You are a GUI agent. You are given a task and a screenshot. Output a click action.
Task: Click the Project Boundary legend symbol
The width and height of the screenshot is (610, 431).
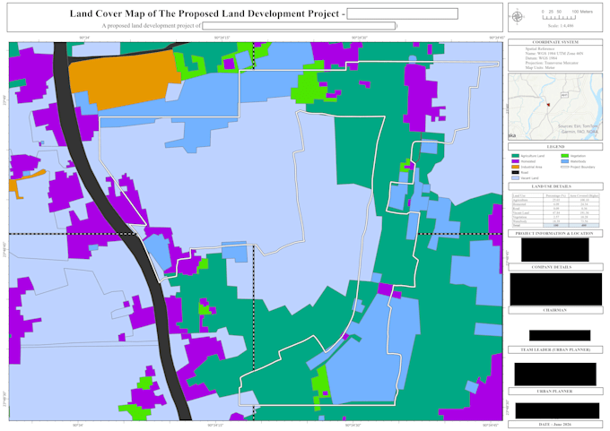coord(565,167)
